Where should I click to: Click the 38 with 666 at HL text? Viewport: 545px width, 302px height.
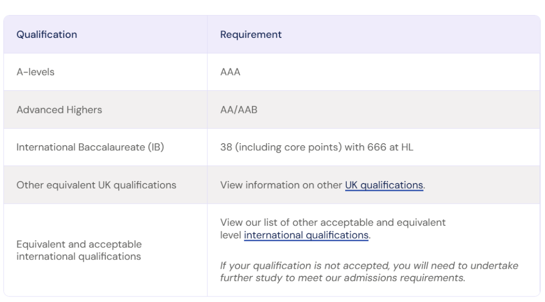(x=316, y=147)
